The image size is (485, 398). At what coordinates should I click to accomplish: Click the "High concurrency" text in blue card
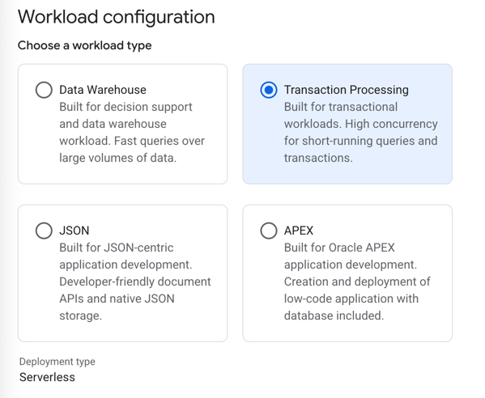[x=391, y=124]
